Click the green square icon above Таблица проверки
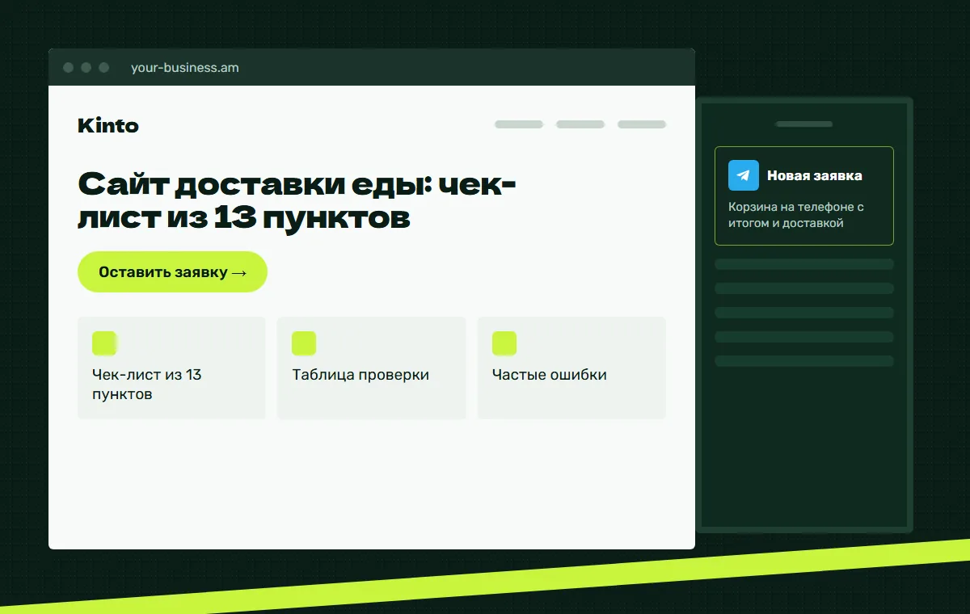Image resolution: width=970 pixels, height=614 pixels. tap(304, 343)
